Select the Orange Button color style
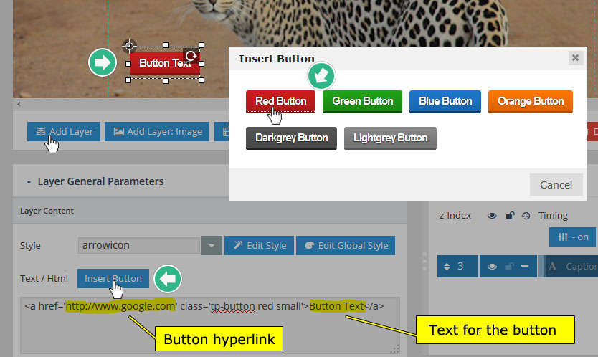 pyautogui.click(x=530, y=101)
